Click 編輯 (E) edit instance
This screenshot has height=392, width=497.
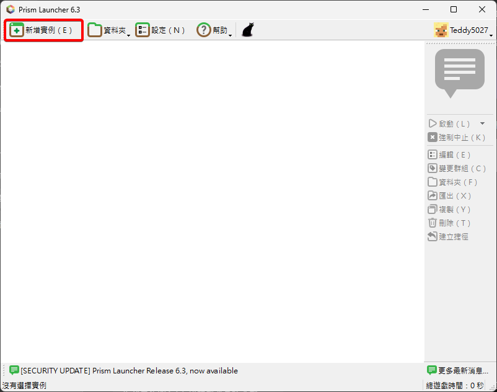tap(449, 155)
